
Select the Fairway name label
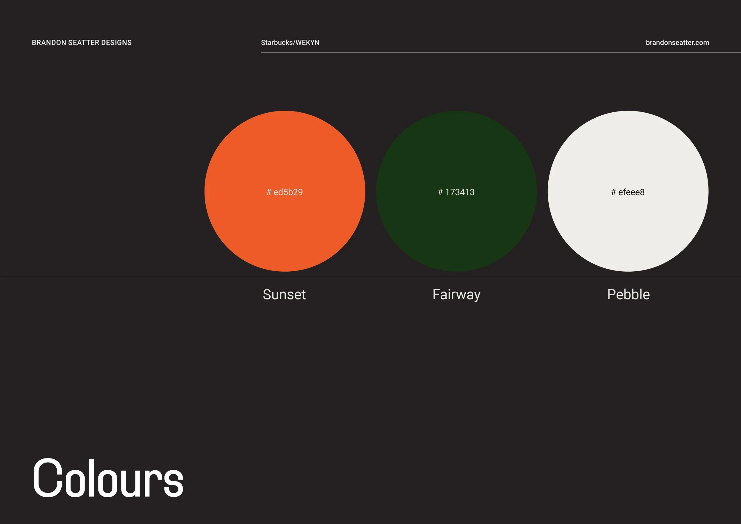[x=456, y=294]
